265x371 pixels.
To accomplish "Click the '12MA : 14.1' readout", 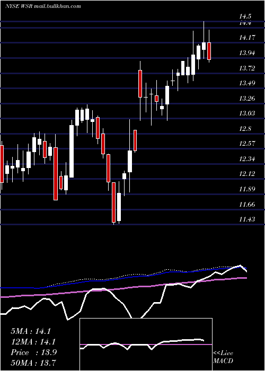I will pos(34,342).
